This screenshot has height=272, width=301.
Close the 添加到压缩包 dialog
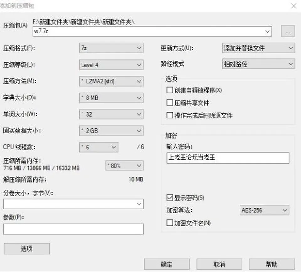[293, 6]
